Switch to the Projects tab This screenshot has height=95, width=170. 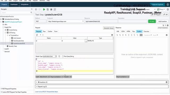pyautogui.click(x=4, y=4)
